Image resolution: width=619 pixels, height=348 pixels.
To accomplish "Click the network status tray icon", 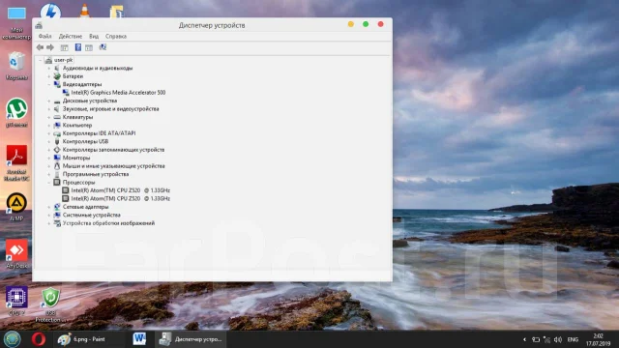I will click(x=546, y=339).
